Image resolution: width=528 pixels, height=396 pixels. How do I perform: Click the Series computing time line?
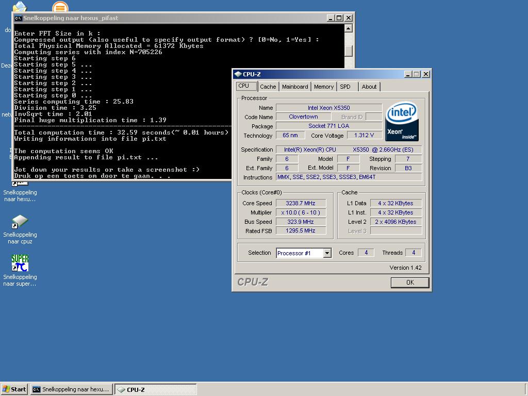[74, 102]
